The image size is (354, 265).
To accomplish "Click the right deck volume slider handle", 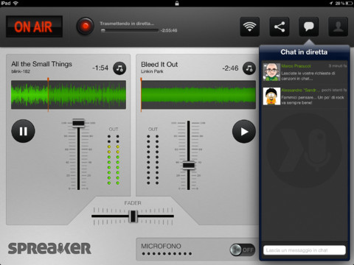I will pos(189,165).
